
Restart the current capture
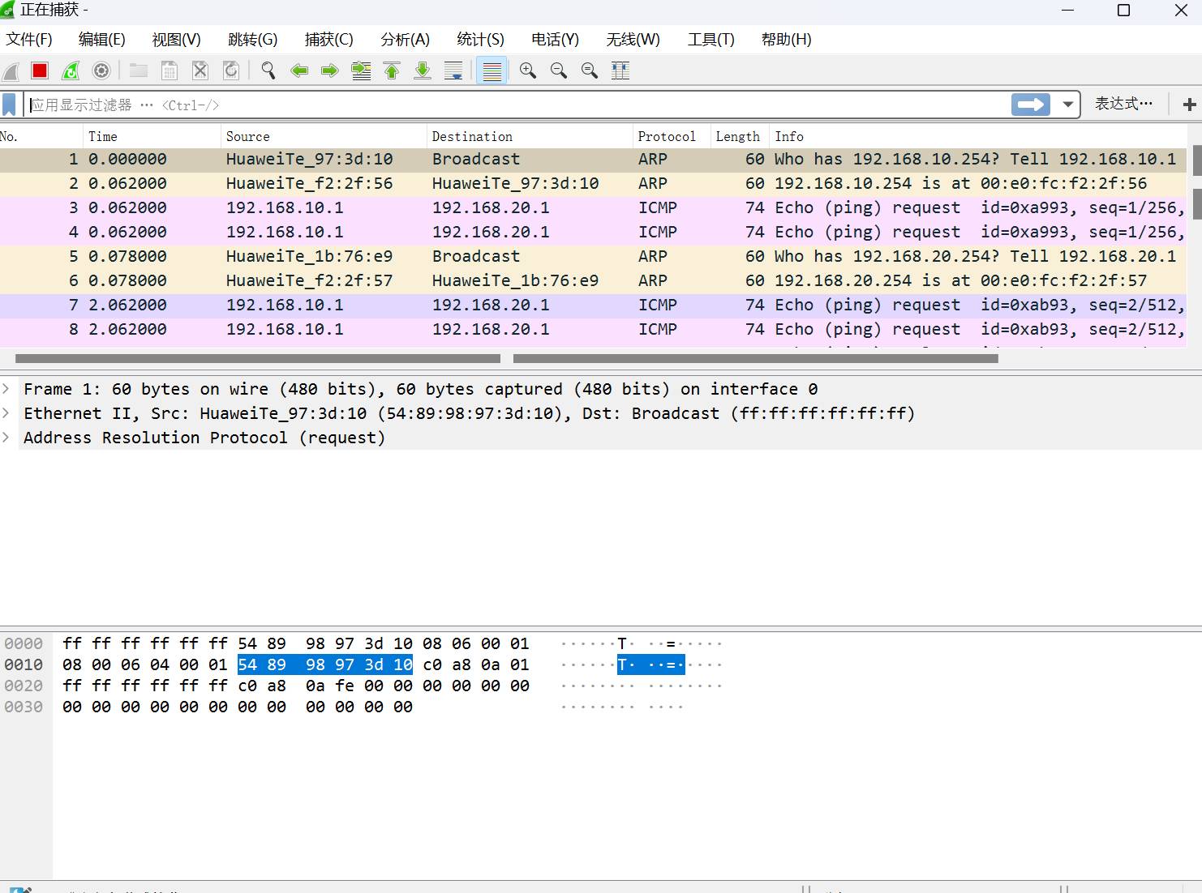(x=71, y=71)
